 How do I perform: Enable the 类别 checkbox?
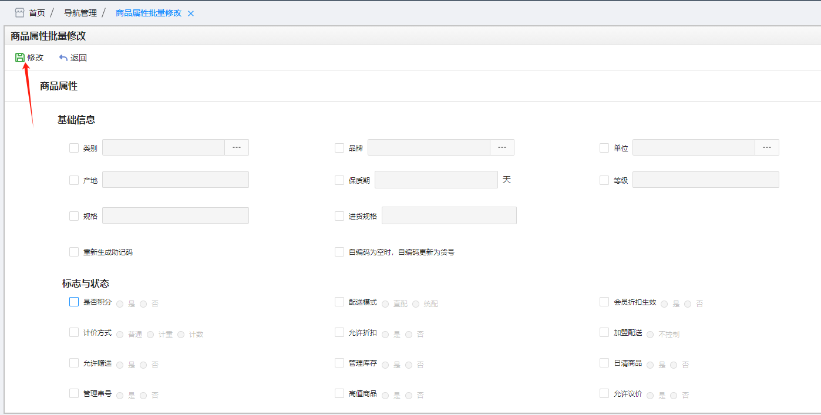coord(74,148)
